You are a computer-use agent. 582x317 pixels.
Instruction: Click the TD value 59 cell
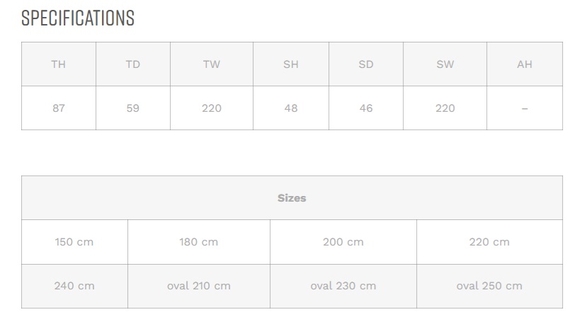pyautogui.click(x=133, y=108)
